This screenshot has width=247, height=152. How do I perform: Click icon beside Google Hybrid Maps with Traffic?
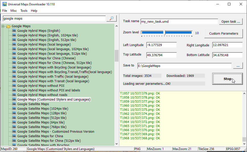[14, 76]
